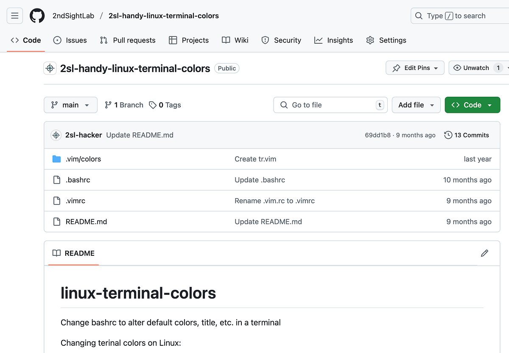The image size is (509, 353).
Task: Open the branch selector showing main
Action: 70,105
